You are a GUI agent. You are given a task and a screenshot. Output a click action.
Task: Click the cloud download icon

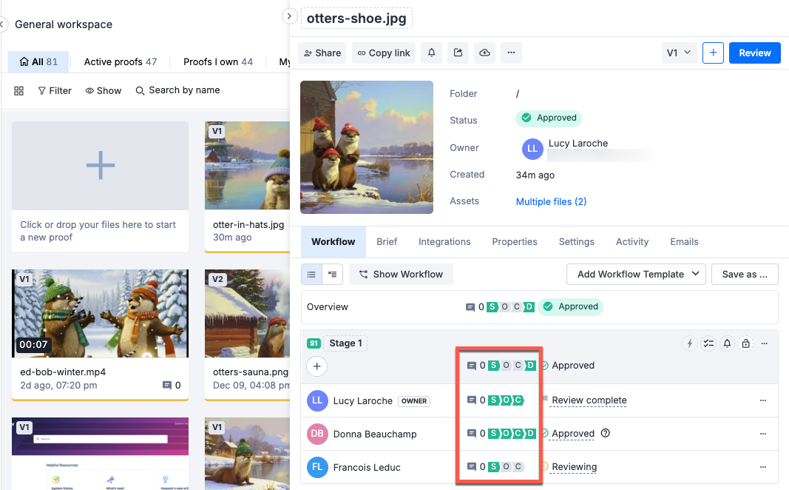click(x=484, y=53)
